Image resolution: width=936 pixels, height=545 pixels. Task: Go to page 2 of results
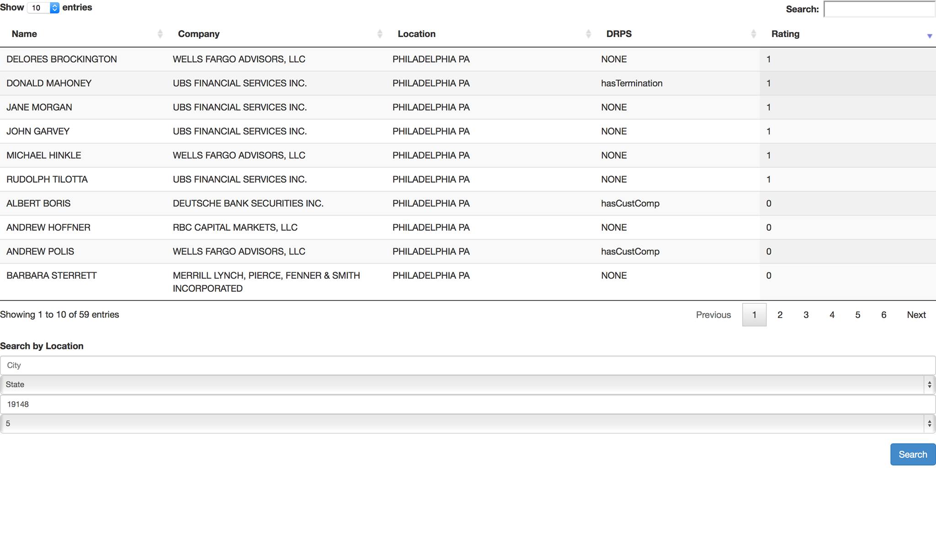(780, 315)
